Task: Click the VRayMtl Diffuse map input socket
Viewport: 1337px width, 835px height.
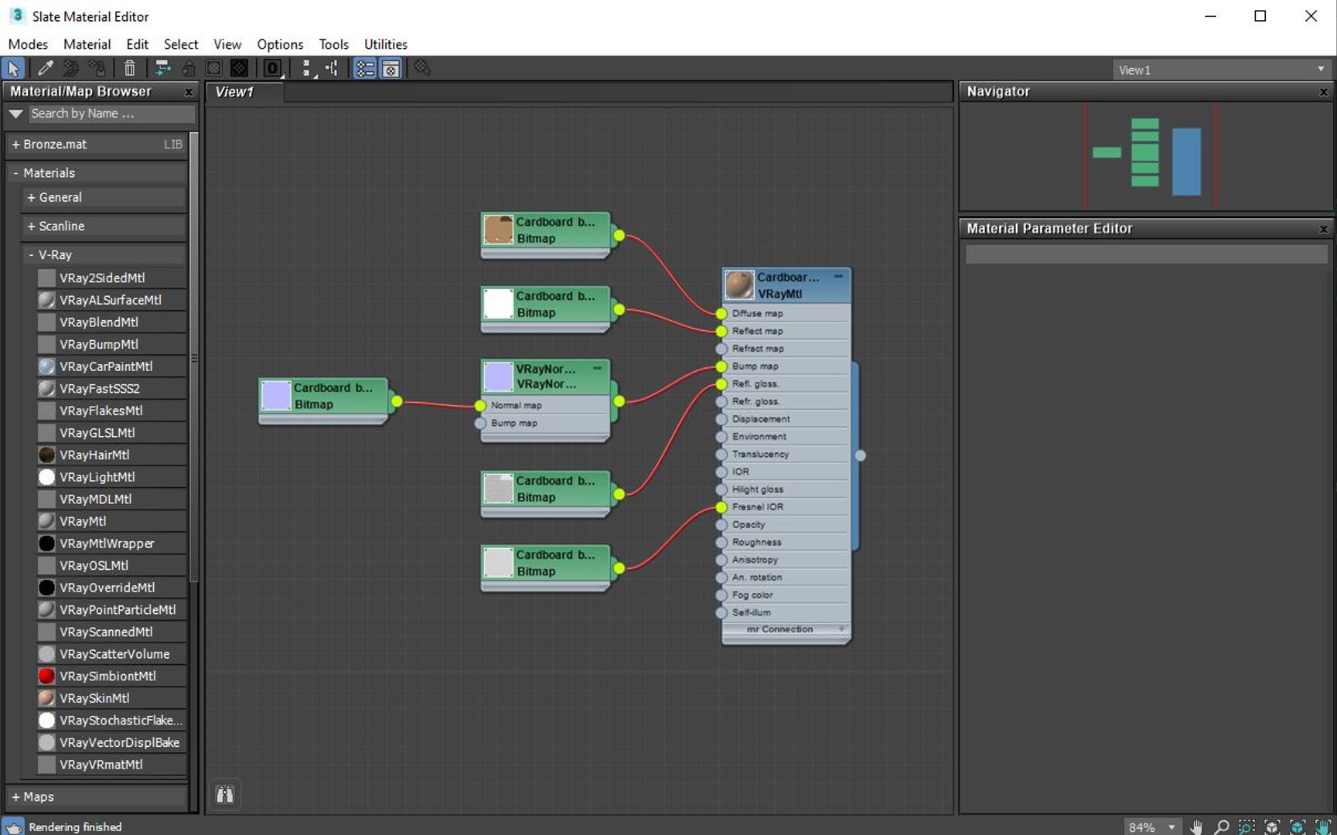Action: [x=721, y=314]
